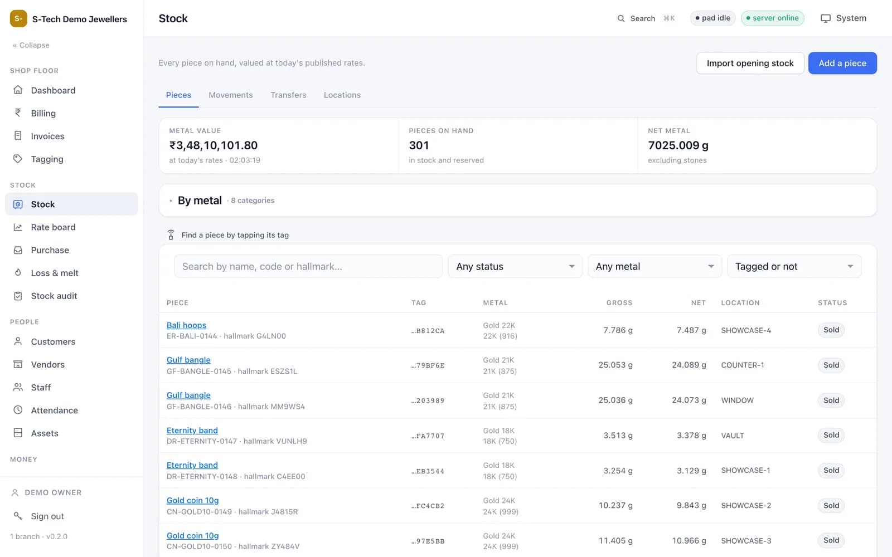Switch to the Pieces tab

click(178, 95)
